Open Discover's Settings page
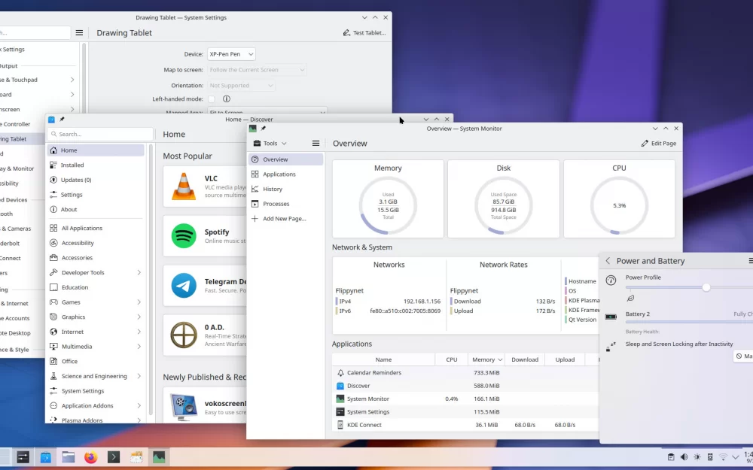The width and height of the screenshot is (753, 470). pos(73,194)
